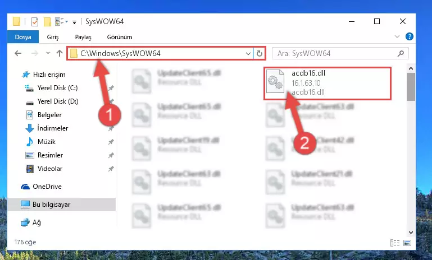Screen dimensions: 432x260
Task: Expand the ribbon with the chevron
Action: 397,36
